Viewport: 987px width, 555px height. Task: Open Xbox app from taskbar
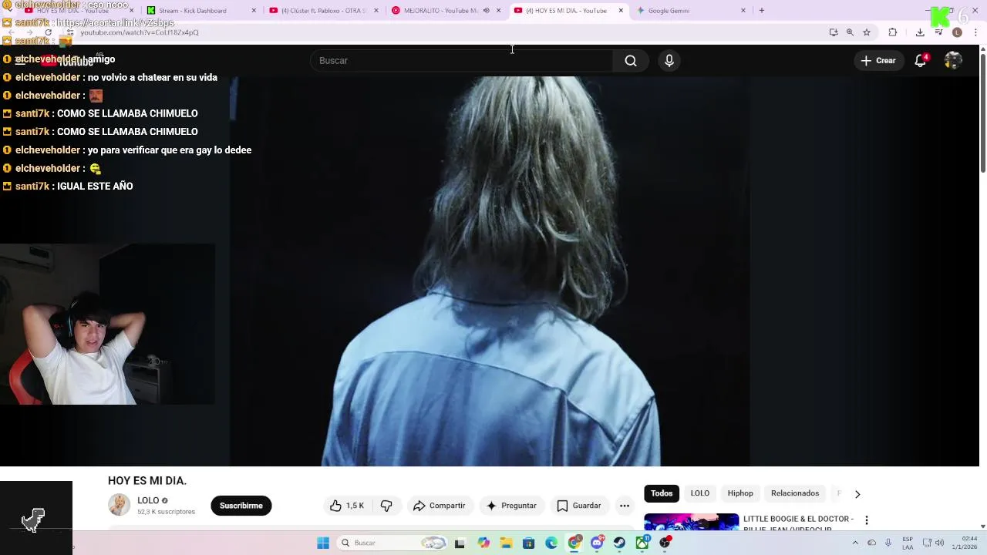(x=642, y=543)
